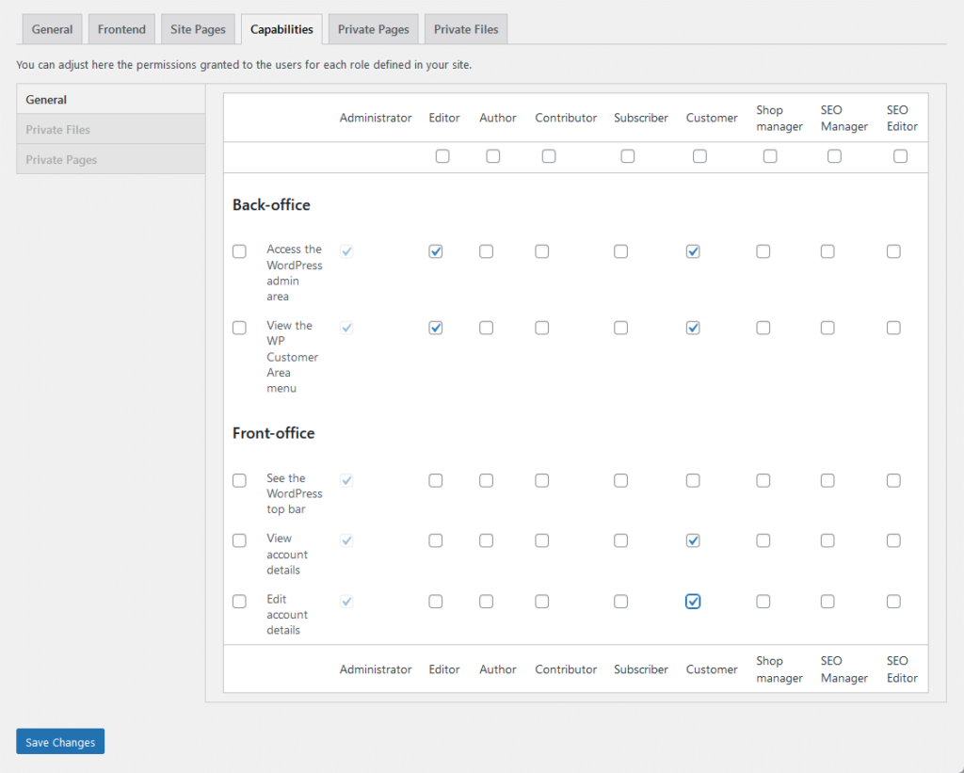Enable Author for View WP Customer Area menu
Screen dimensions: 964x773
pyautogui.click(x=487, y=328)
